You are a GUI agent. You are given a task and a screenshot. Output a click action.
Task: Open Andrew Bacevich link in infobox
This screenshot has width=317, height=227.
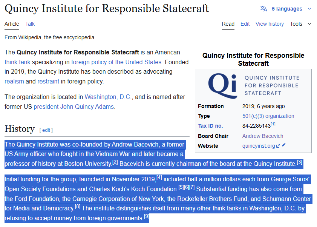click(x=263, y=136)
